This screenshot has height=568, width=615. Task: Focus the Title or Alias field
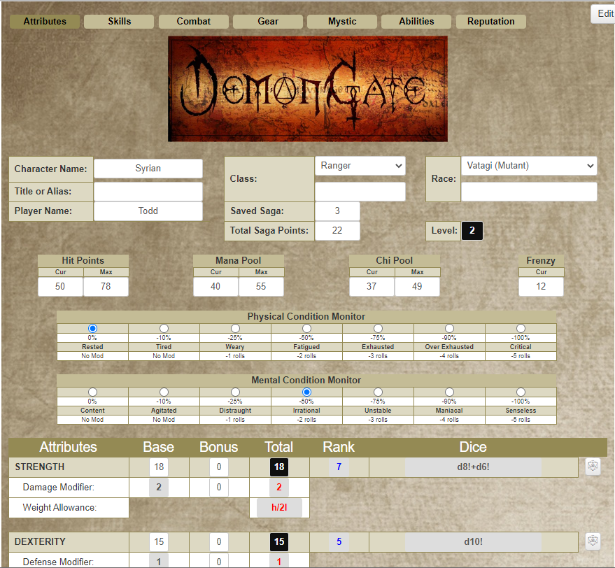pos(148,192)
